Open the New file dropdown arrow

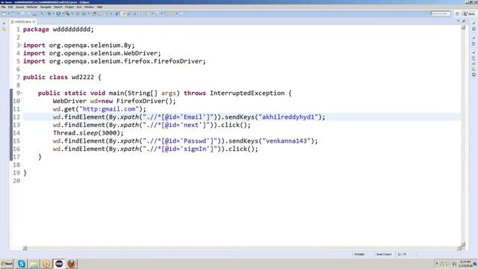8,13
